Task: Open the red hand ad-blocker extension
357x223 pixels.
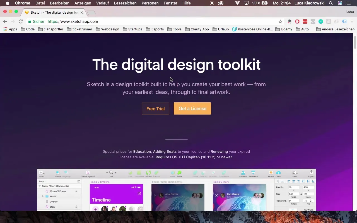Action: click(297, 21)
